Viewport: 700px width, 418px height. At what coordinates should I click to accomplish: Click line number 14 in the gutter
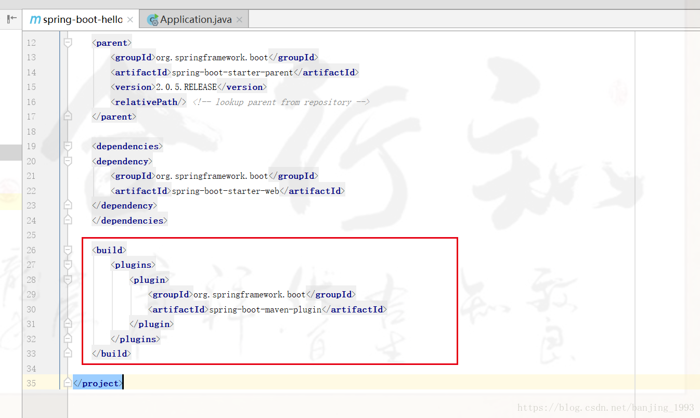[31, 72]
